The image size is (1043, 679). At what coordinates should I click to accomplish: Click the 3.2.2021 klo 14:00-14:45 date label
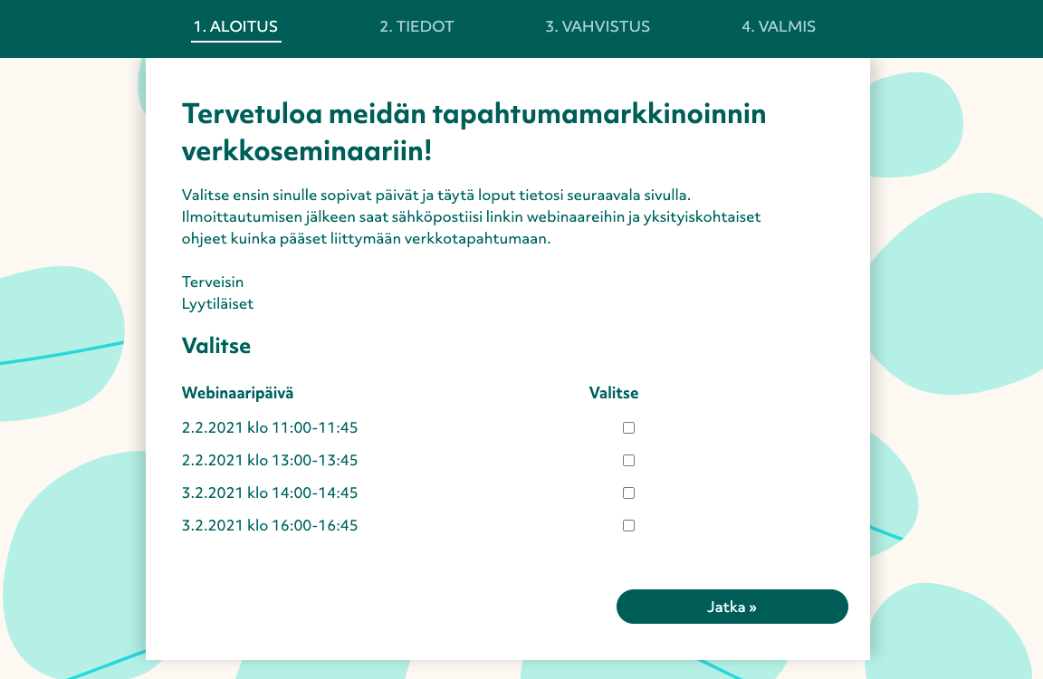[270, 493]
